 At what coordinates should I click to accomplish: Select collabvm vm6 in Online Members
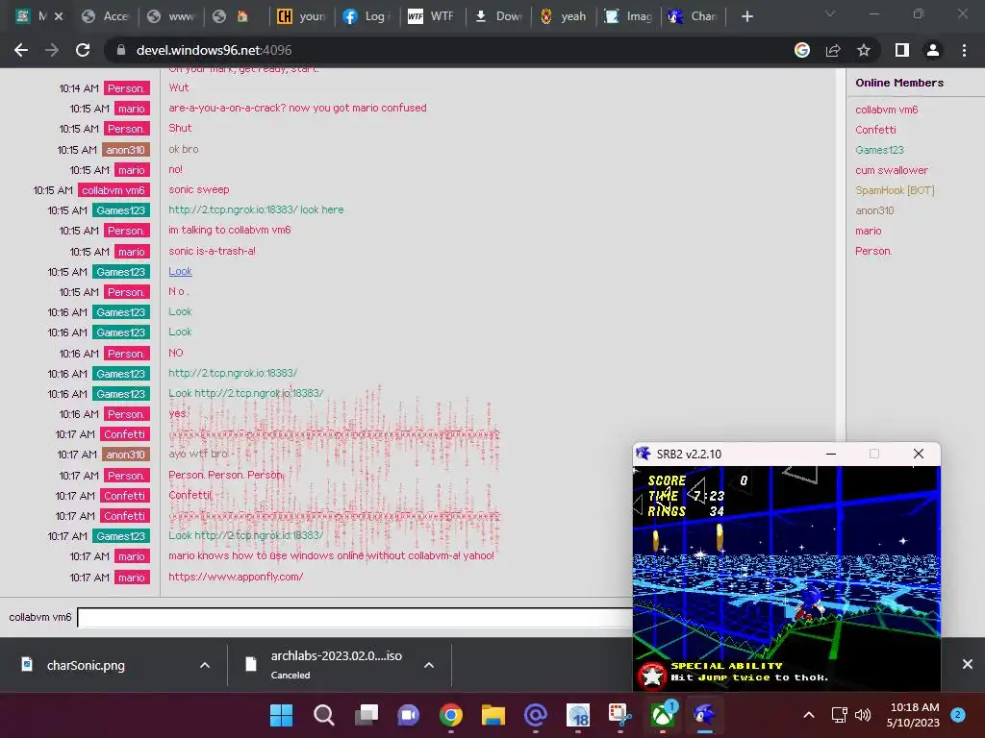tap(886, 110)
